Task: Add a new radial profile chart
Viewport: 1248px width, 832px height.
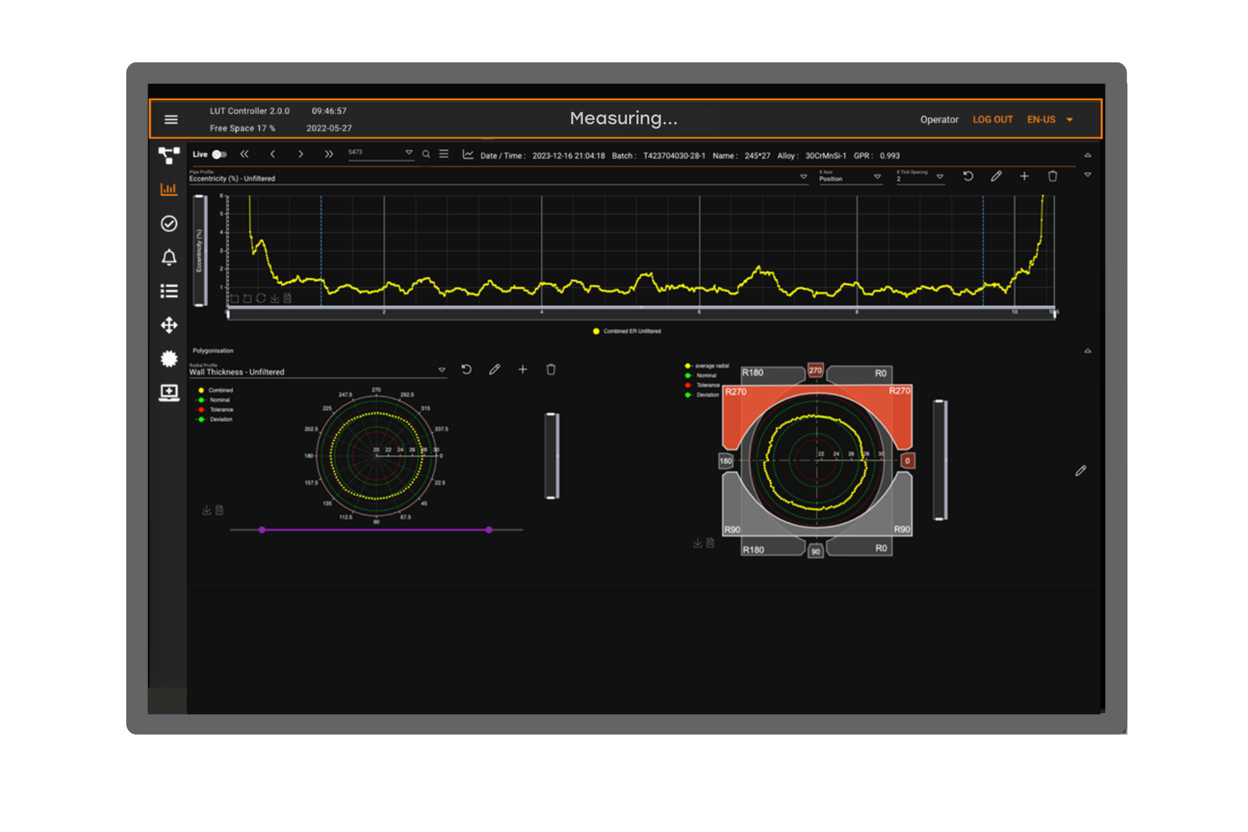Action: tap(523, 370)
